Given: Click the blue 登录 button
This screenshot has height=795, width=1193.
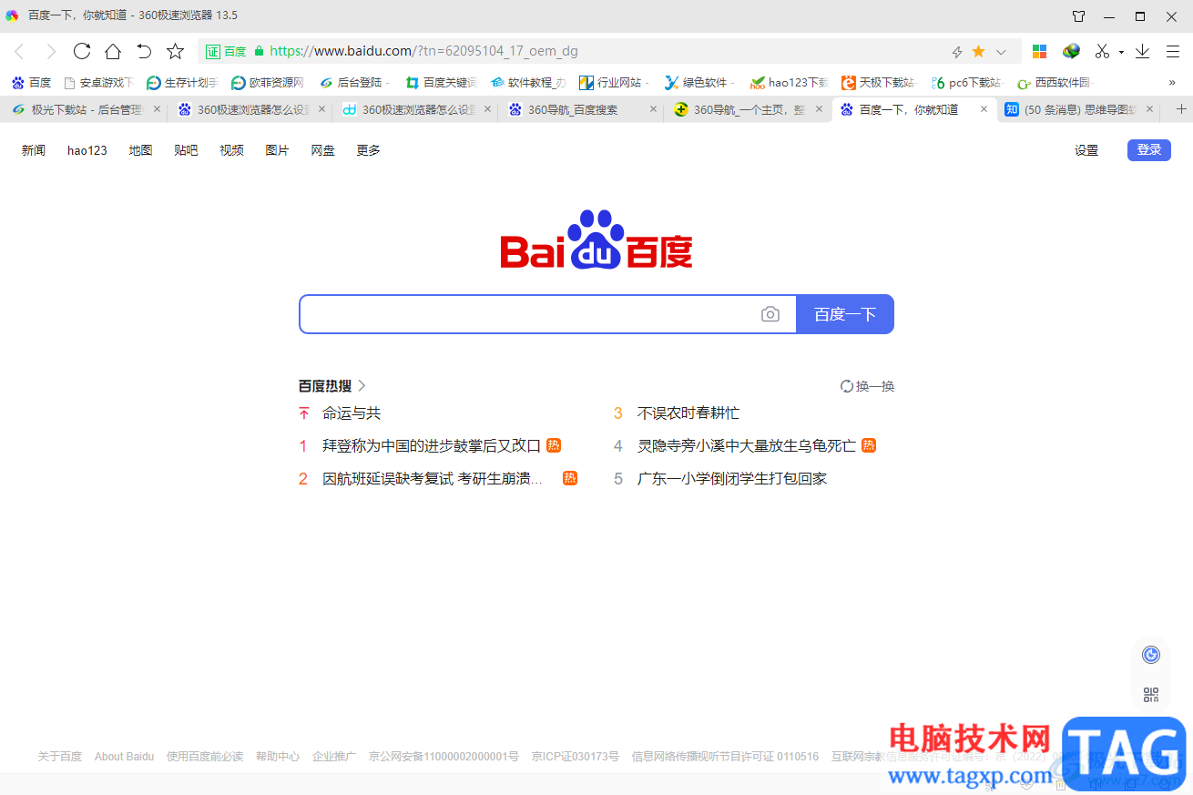Looking at the screenshot, I should (1149, 150).
